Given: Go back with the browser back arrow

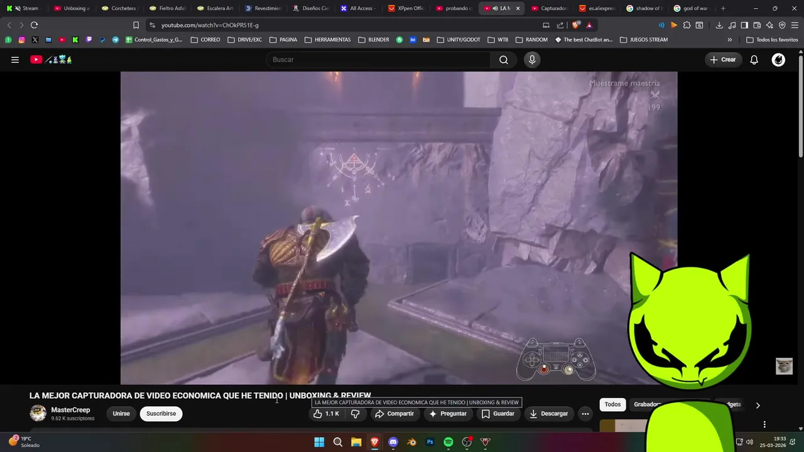Looking at the screenshot, I should [x=9, y=25].
